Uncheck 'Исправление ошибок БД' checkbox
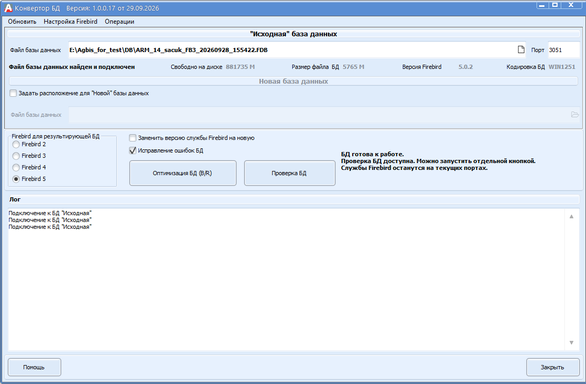Viewport: 586px width, 384px height. pos(133,150)
